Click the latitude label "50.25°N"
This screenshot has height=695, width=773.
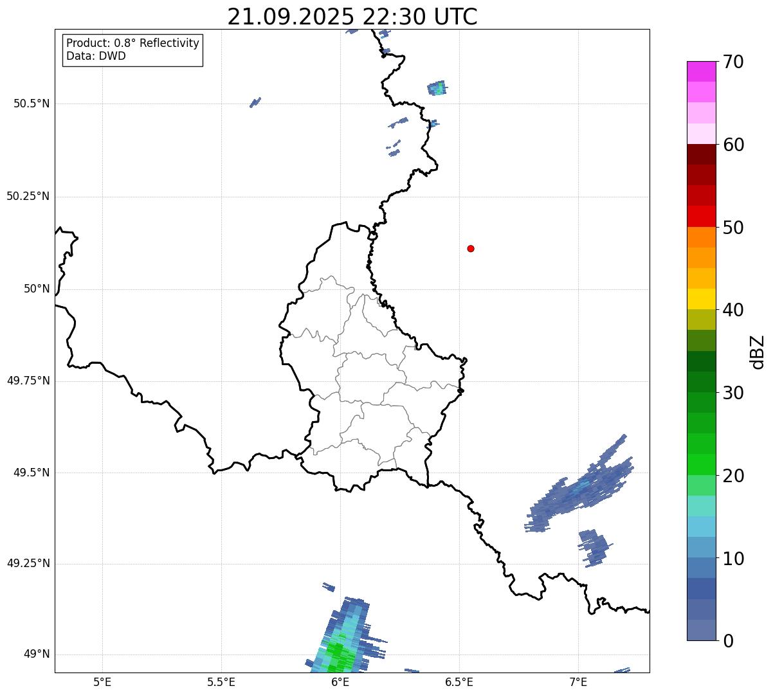pyautogui.click(x=28, y=196)
